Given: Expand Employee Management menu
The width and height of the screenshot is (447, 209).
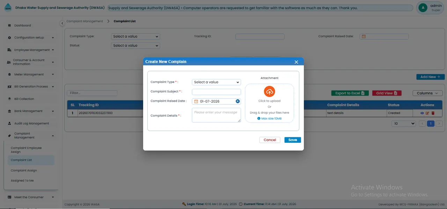Looking at the screenshot, I should click(x=31, y=50).
